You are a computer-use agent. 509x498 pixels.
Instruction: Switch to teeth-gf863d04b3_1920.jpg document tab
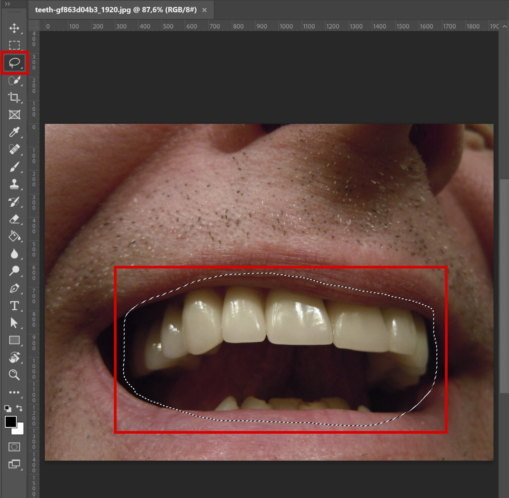pyautogui.click(x=116, y=10)
